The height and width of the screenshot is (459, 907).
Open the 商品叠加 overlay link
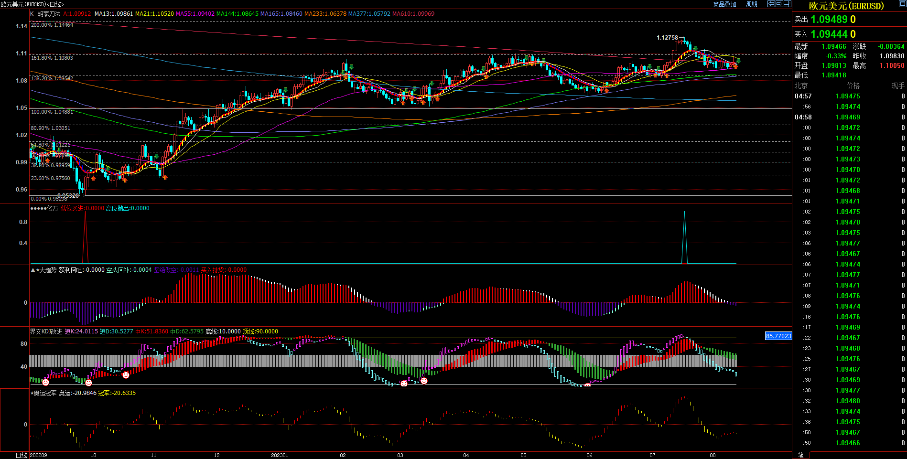pyautogui.click(x=724, y=4)
